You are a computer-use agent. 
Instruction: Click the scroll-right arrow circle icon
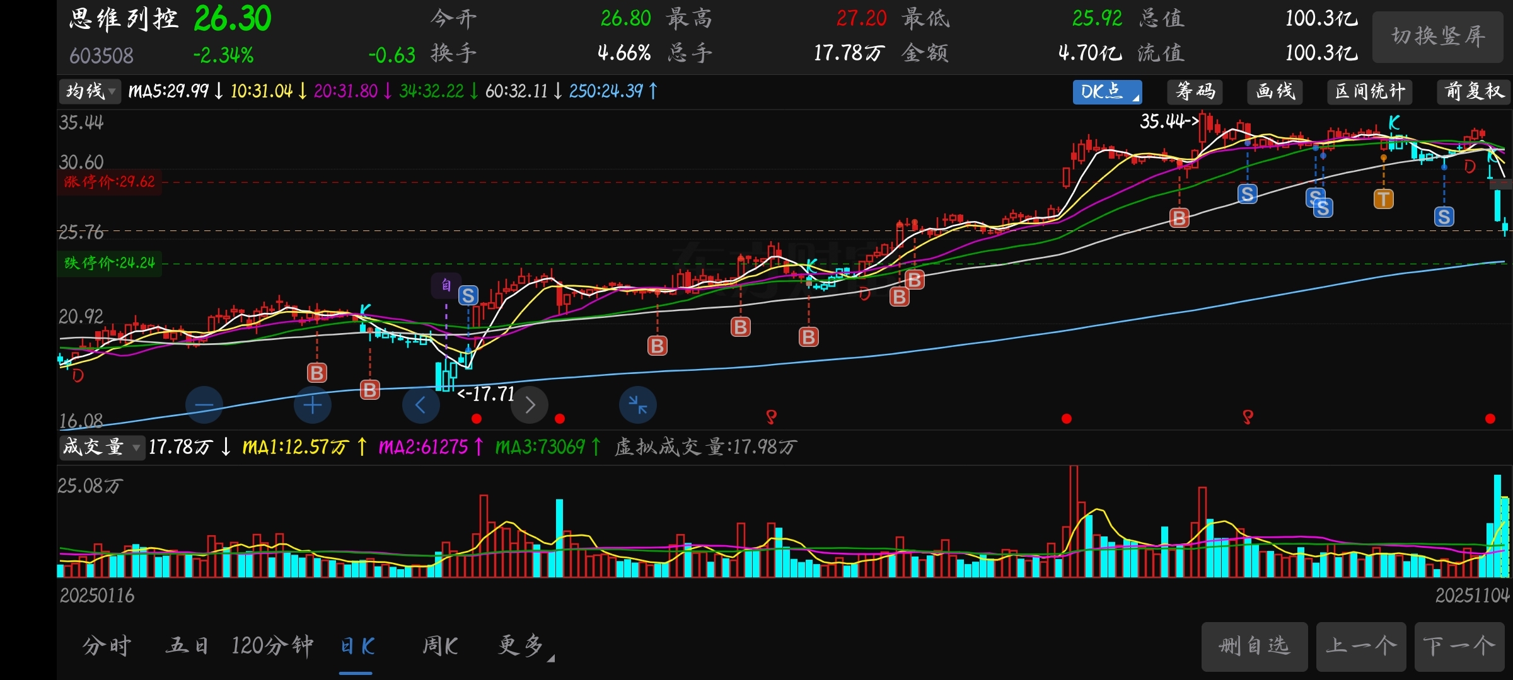click(x=530, y=405)
